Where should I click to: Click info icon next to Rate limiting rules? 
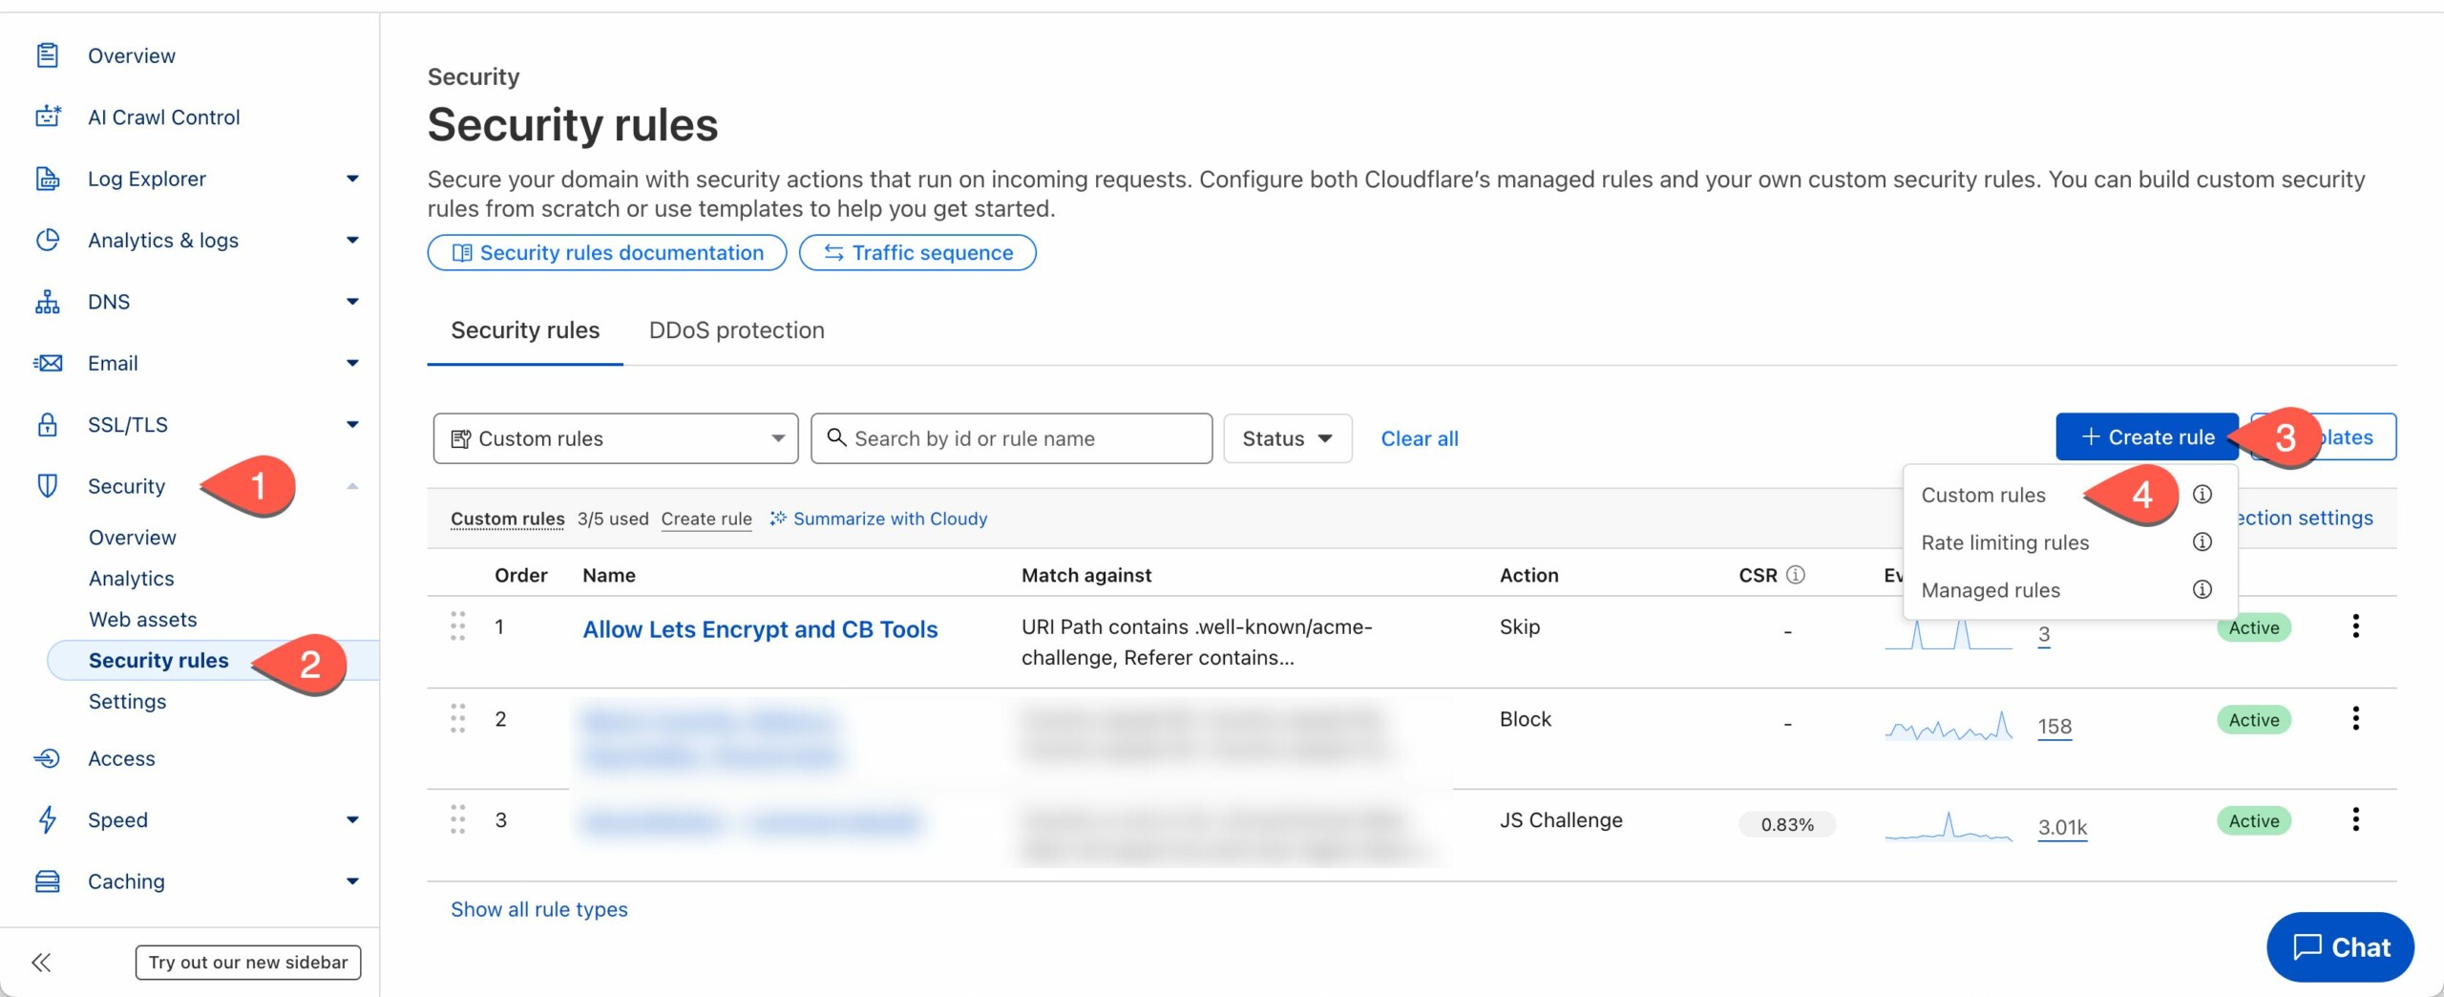click(2202, 542)
